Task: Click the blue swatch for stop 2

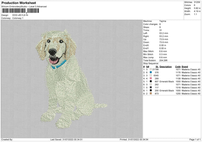Action: tap(150, 72)
